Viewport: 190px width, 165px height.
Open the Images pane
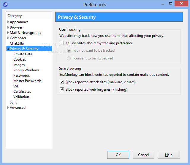19,65
